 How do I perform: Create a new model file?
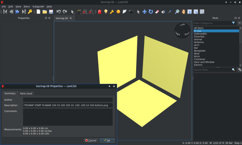(x=39, y=12)
